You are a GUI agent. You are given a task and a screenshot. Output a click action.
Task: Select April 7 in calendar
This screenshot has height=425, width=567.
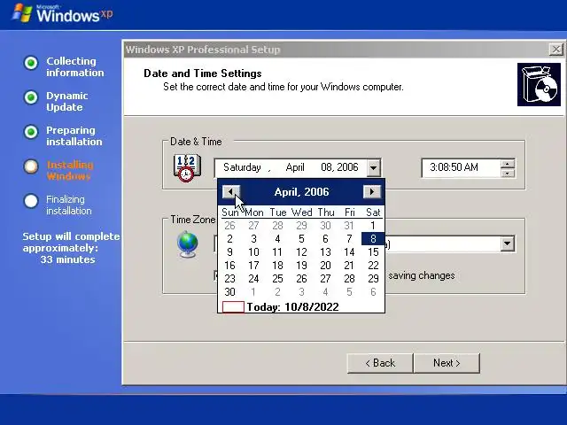[x=349, y=239]
